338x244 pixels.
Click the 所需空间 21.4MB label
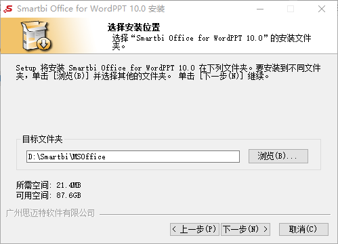point(48,185)
